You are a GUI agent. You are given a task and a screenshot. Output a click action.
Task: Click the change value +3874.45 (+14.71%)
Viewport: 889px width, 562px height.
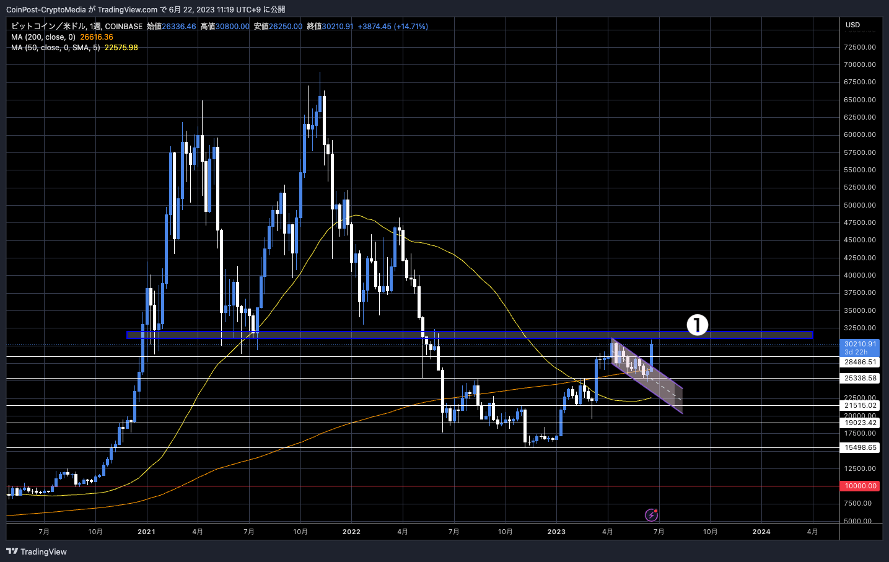[393, 27]
